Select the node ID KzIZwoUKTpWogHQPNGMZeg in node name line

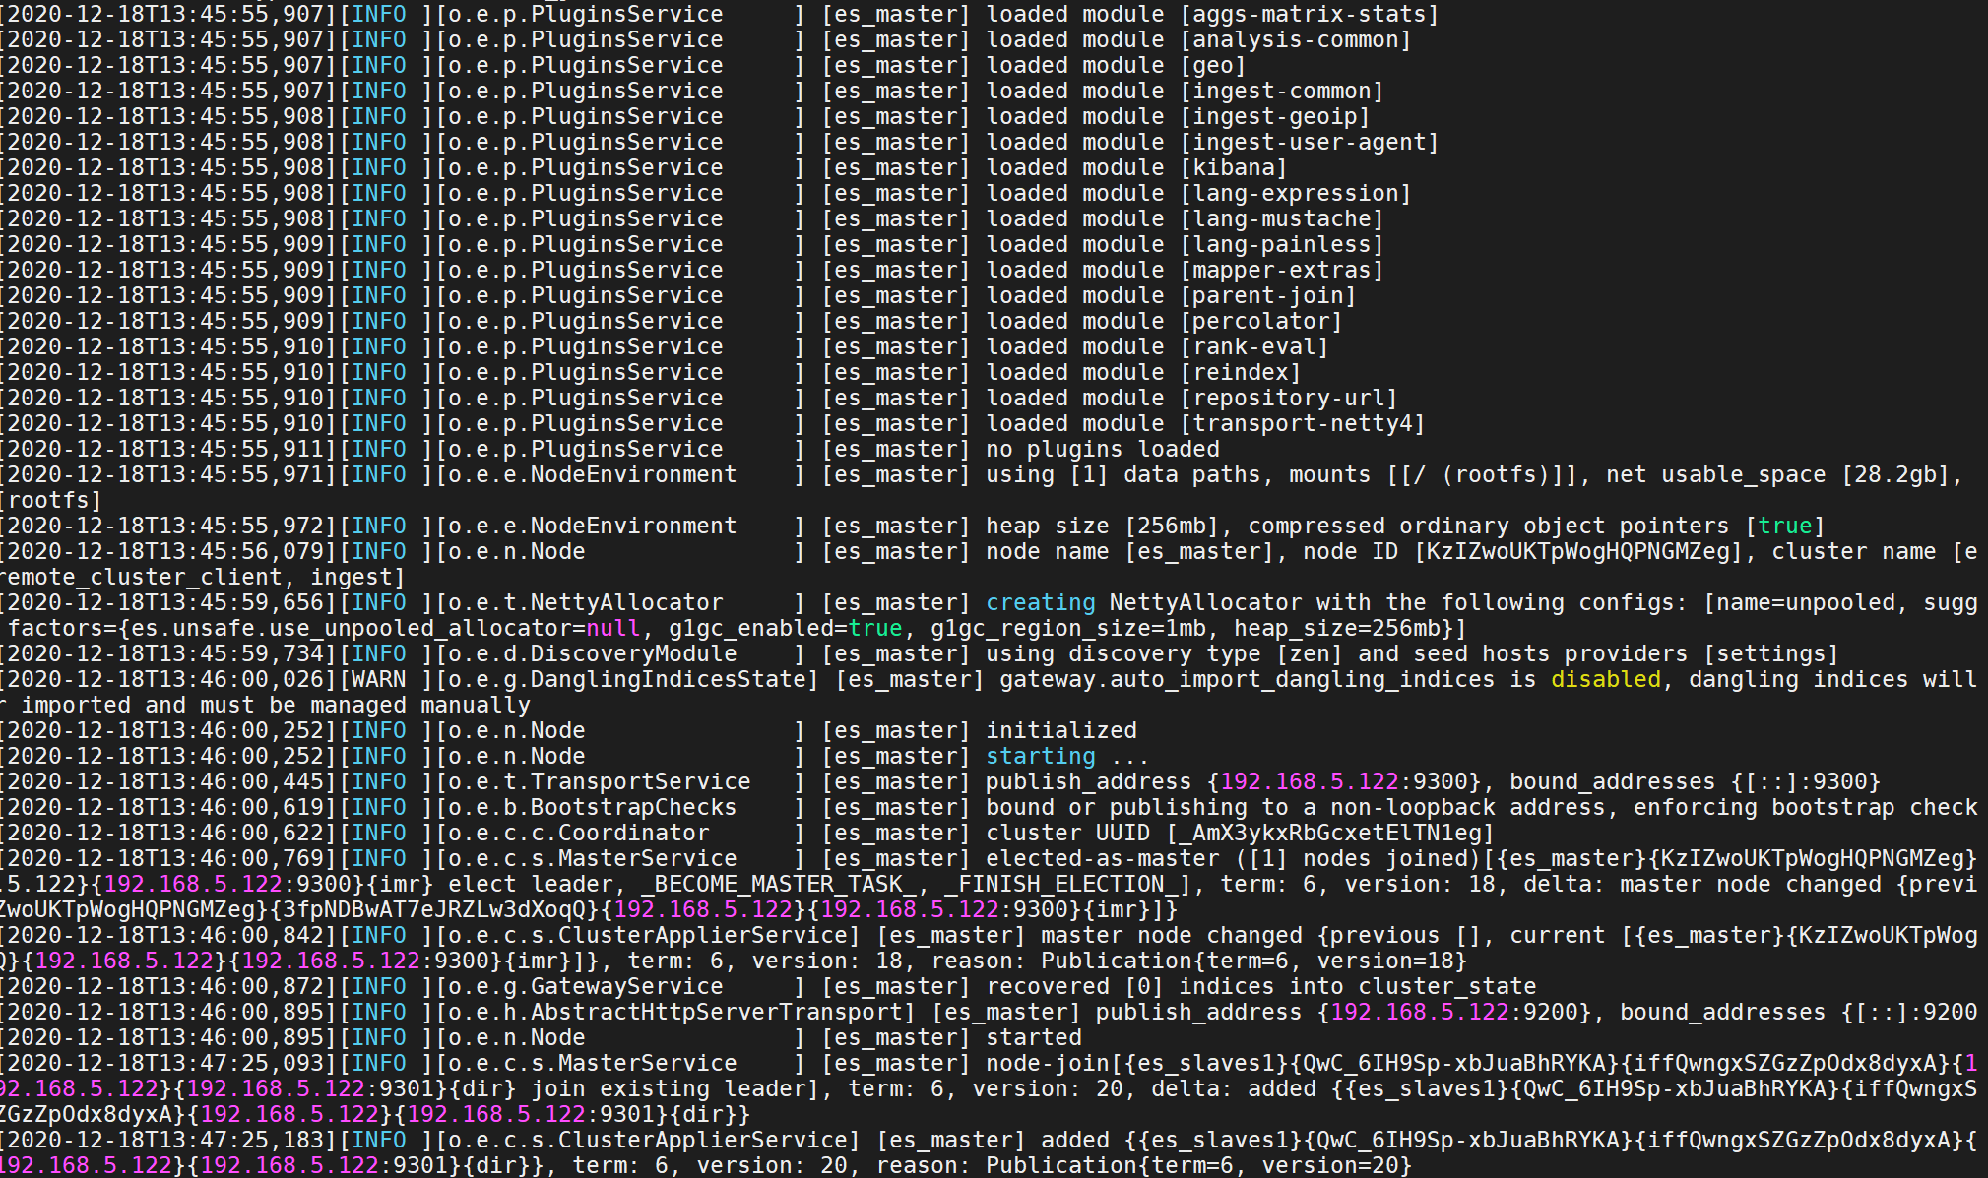click(x=1577, y=552)
